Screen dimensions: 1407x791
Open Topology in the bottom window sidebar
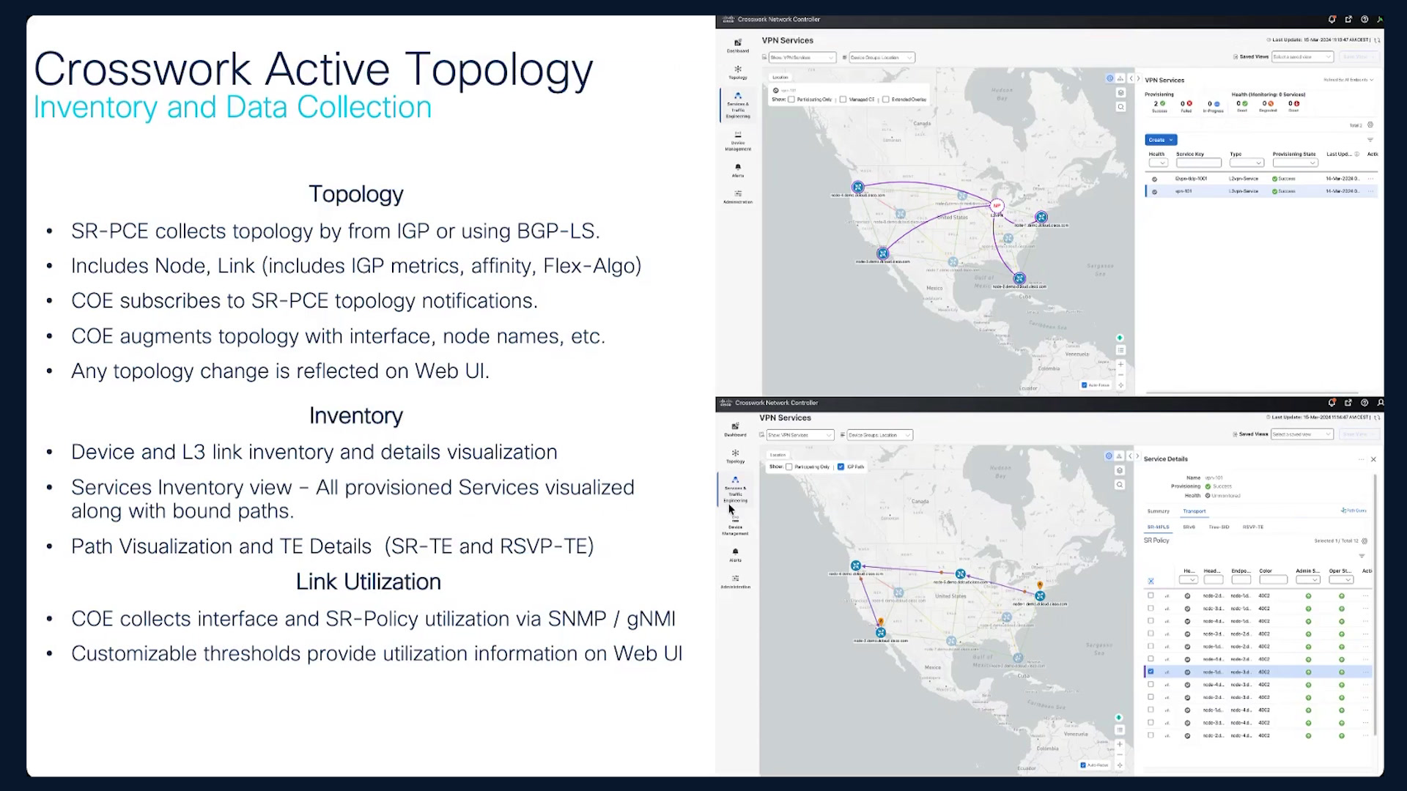[x=735, y=456]
